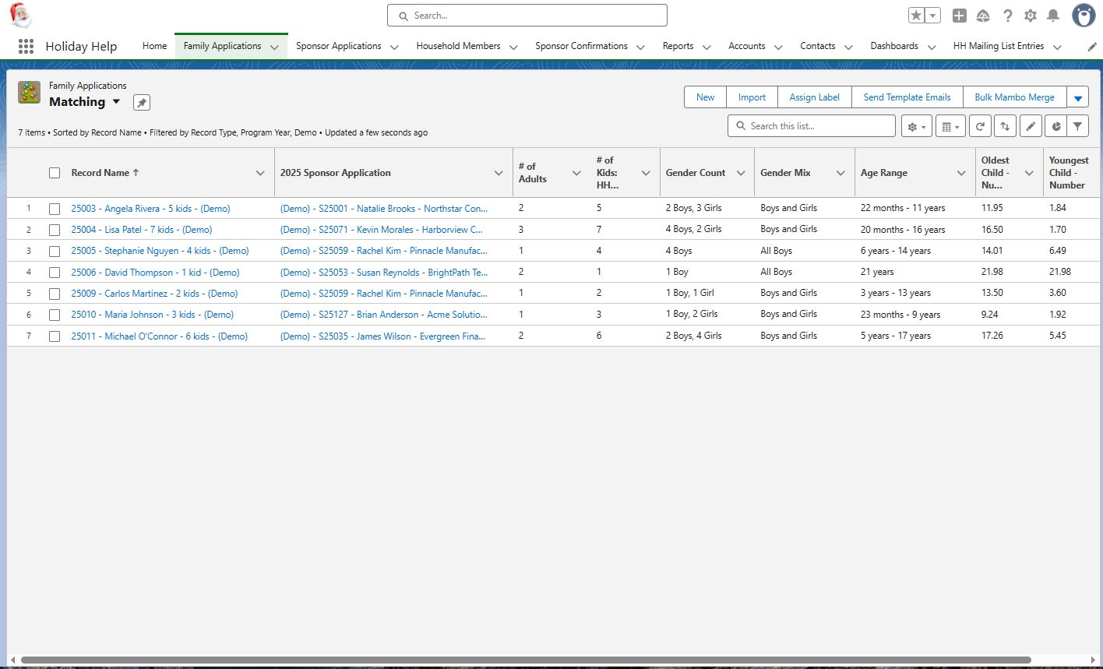Select the checkbox for Michael O'Connor row
The width and height of the screenshot is (1103, 669).
[55, 336]
